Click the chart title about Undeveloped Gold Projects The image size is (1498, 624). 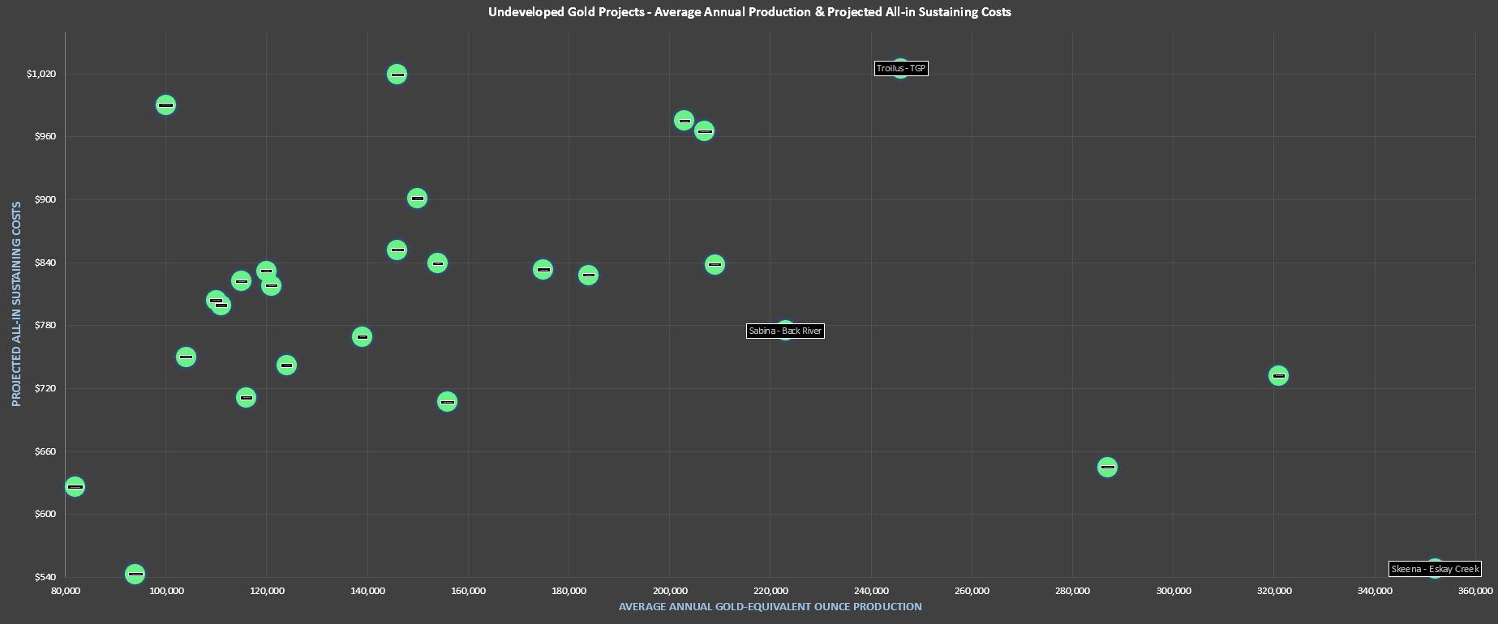click(x=749, y=12)
